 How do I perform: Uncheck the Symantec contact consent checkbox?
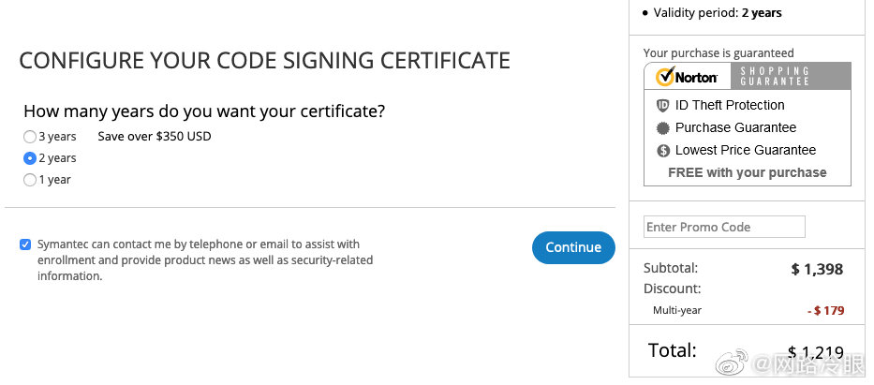pos(25,245)
